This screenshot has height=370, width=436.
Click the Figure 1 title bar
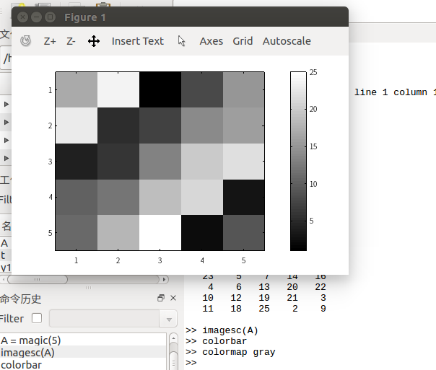coord(180,17)
